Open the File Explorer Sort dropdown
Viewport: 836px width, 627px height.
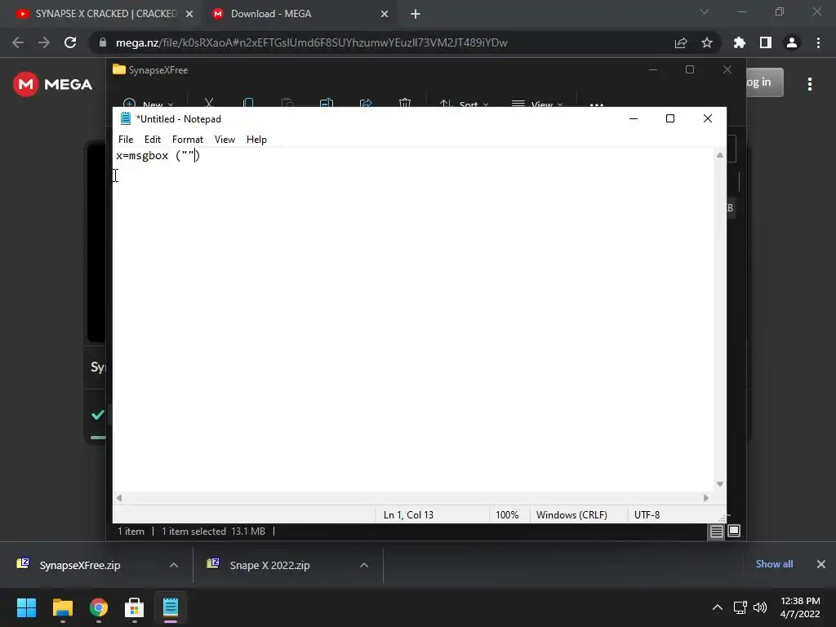[464, 102]
